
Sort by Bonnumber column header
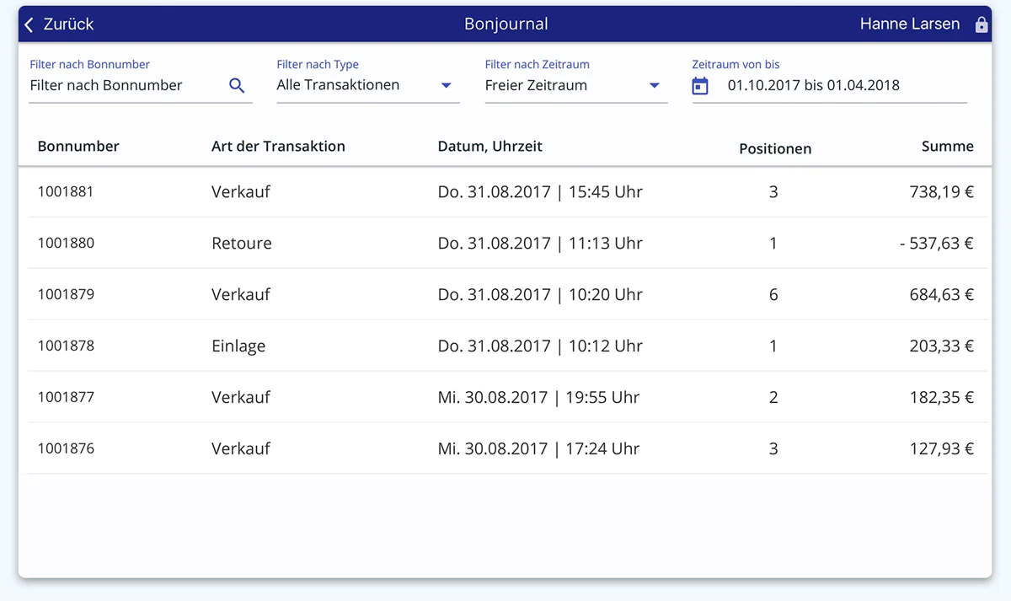[78, 147]
